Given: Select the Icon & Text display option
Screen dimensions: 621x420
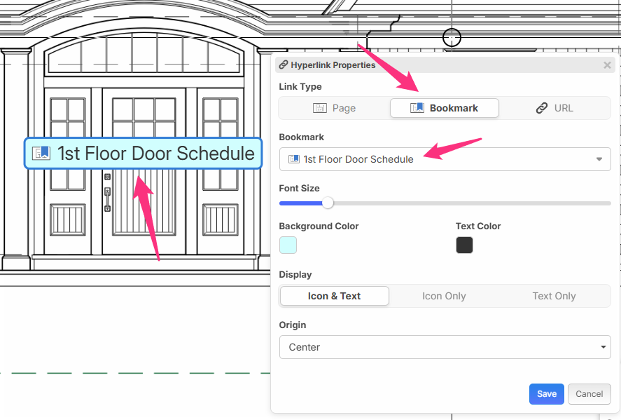Looking at the screenshot, I should 334,296.
